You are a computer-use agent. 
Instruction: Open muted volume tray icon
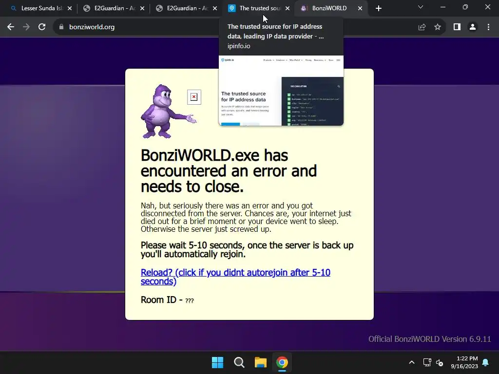pyautogui.click(x=440, y=362)
